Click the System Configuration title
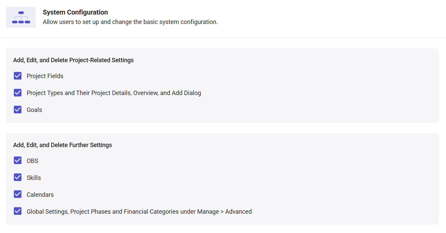Viewport: 446px width, 233px height. pyautogui.click(x=75, y=12)
